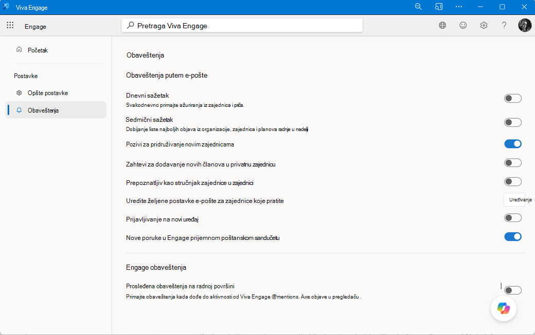
Task: Click the Viva Engage title bar text
Action: (x=31, y=8)
